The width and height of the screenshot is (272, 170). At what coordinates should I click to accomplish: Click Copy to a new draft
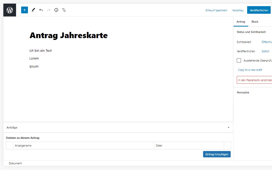pyautogui.click(x=250, y=70)
